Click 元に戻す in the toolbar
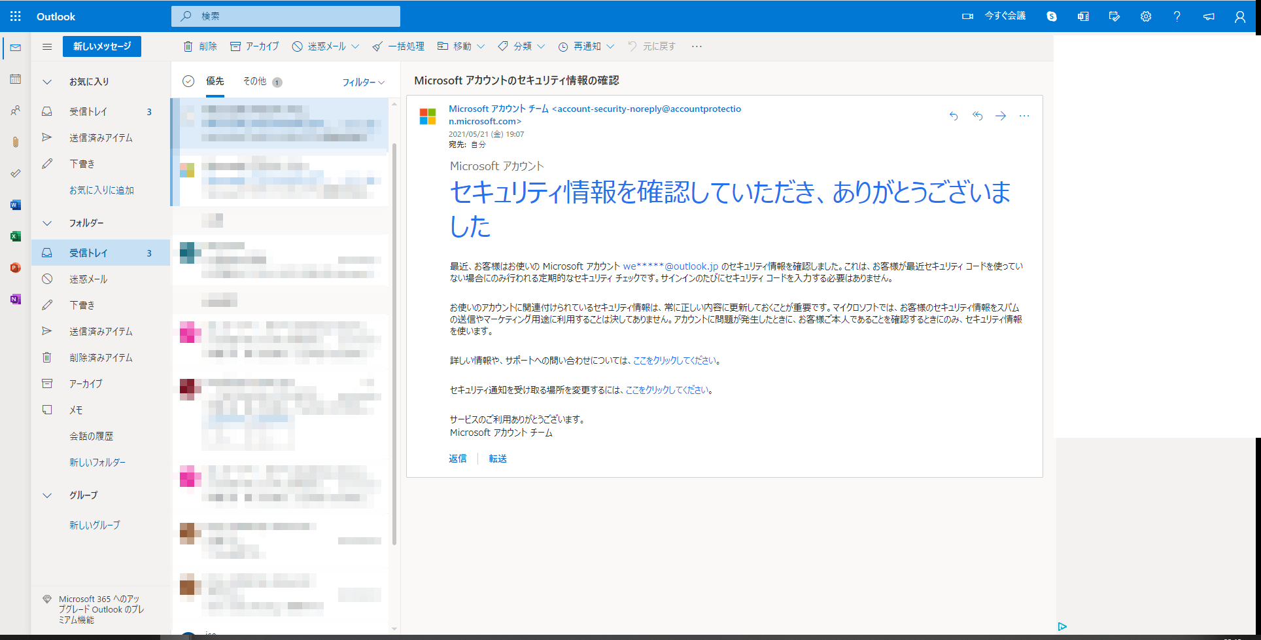Screen dimensions: 1261x640 click(x=651, y=46)
